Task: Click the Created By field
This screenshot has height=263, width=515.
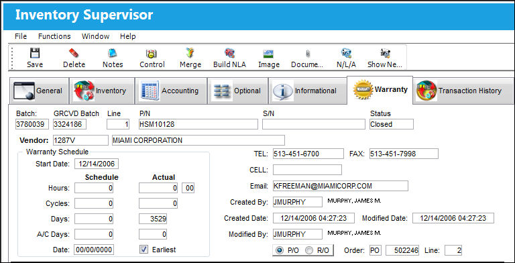Action: pos(298,202)
